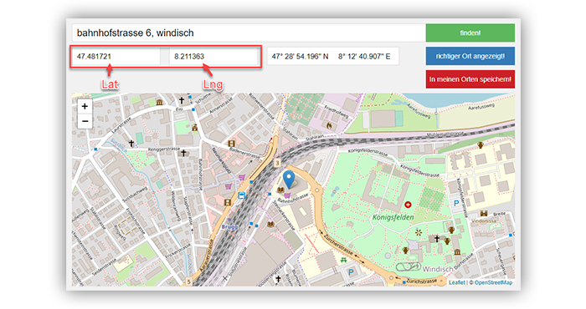Viewport: 586px width, 309px height.
Task: Click the parking P icon beside Königsfelderstrasse
Action: pos(456,203)
